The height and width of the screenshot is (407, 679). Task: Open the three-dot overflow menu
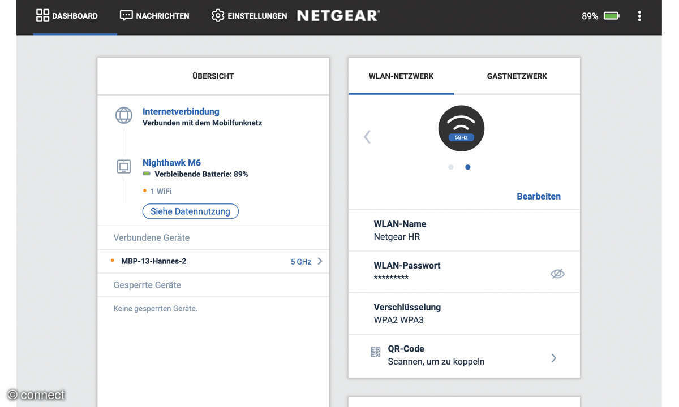click(639, 16)
